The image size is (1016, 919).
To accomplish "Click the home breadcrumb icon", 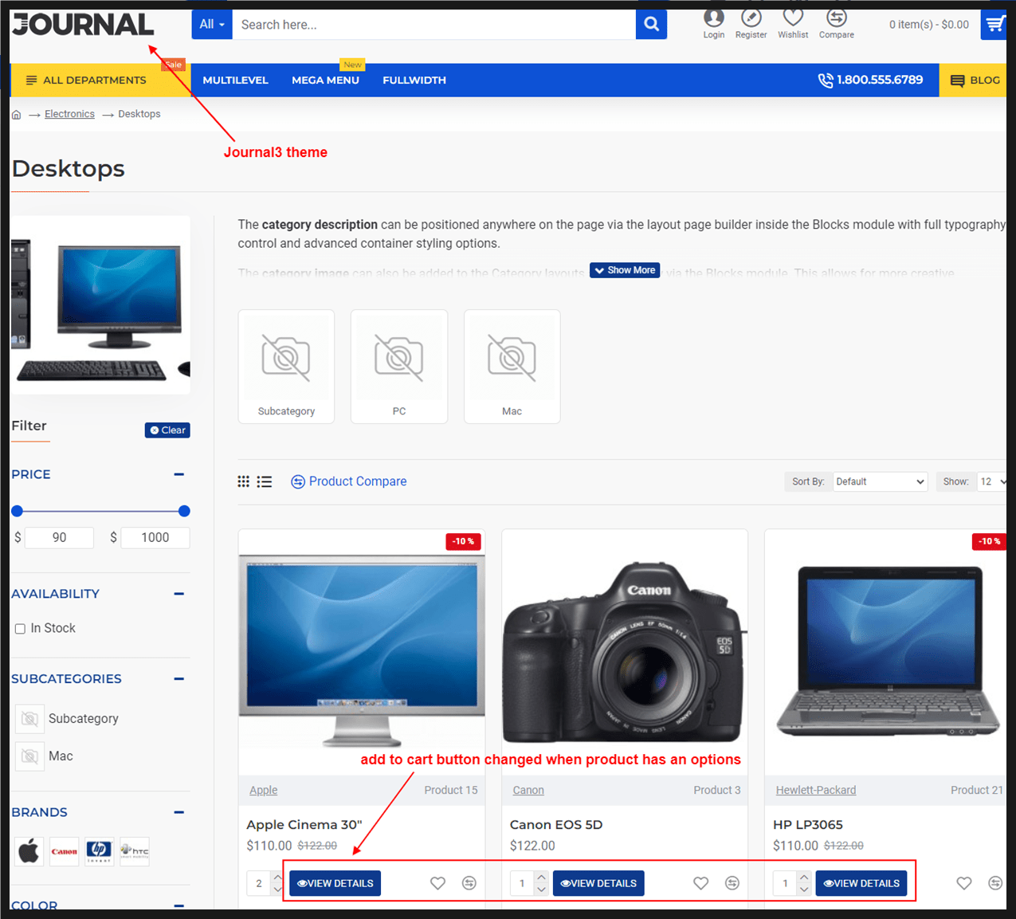I will click(x=16, y=115).
